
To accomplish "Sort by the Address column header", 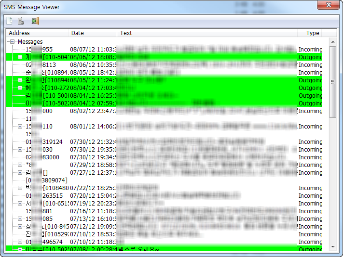I will (x=38, y=33).
